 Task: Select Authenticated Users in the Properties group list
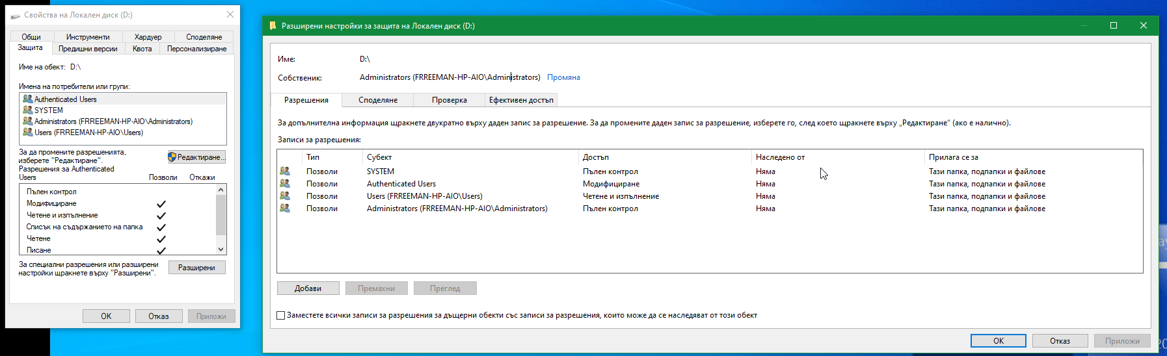pos(123,99)
